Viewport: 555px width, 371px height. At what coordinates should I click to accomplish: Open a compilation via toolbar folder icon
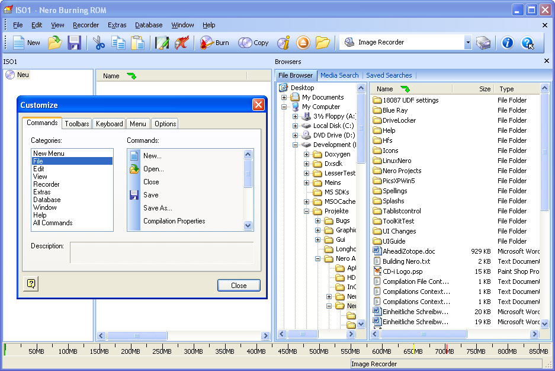(55, 43)
